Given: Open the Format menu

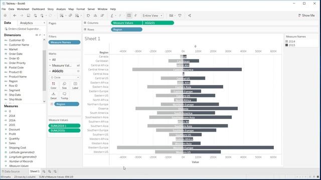Looking at the screenshot, I should [81, 9].
